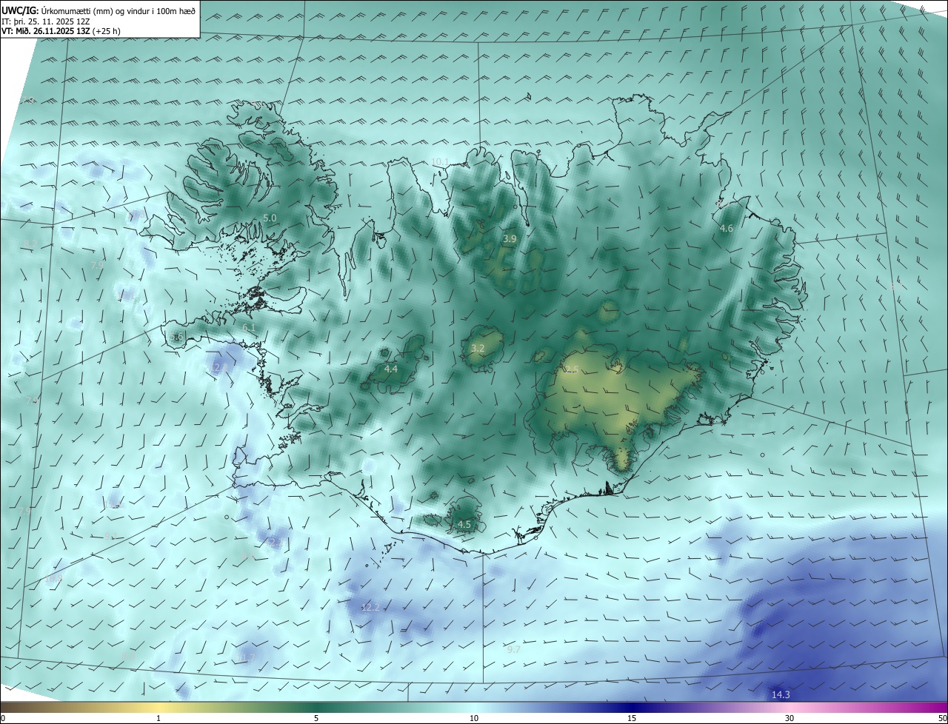Screen dimensions: 948x724
Task: Click the 5.6 value at the peninsula tip
Action: 176,337
